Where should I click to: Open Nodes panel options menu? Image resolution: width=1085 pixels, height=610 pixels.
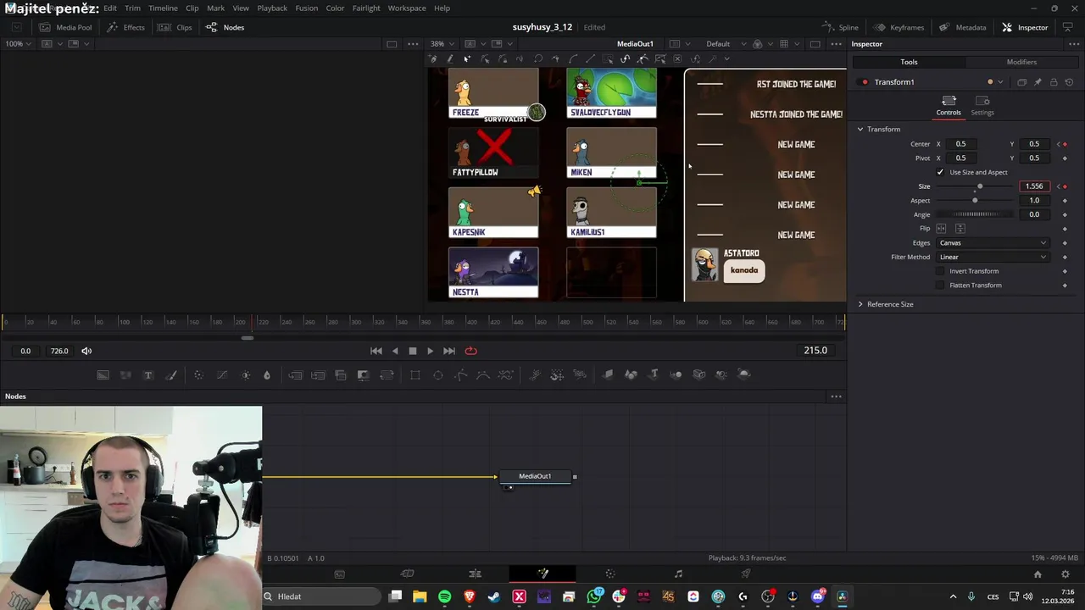[x=836, y=396]
